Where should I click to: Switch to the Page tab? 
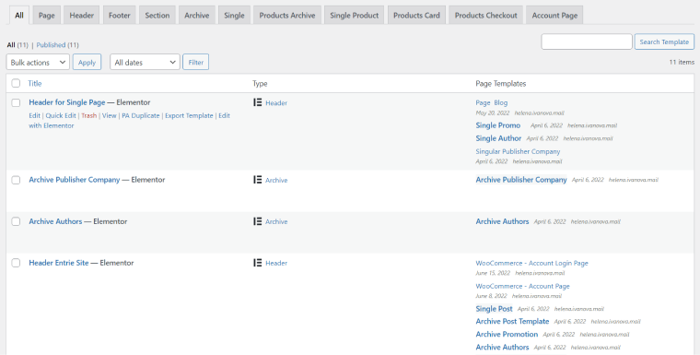point(46,15)
